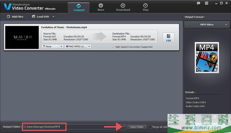Click the Open Folder button

pos(137,127)
